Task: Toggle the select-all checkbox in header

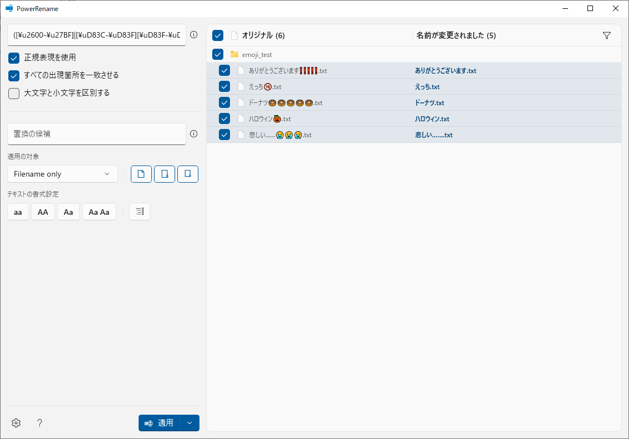Action: [x=218, y=35]
